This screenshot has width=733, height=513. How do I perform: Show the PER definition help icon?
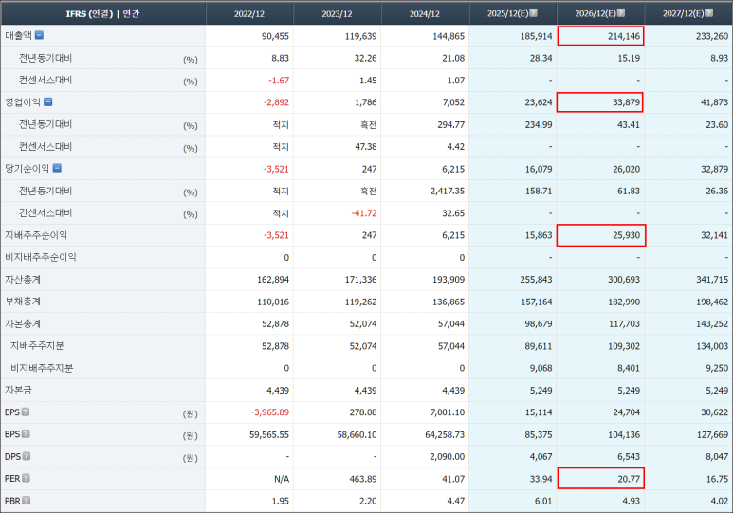coord(26,479)
